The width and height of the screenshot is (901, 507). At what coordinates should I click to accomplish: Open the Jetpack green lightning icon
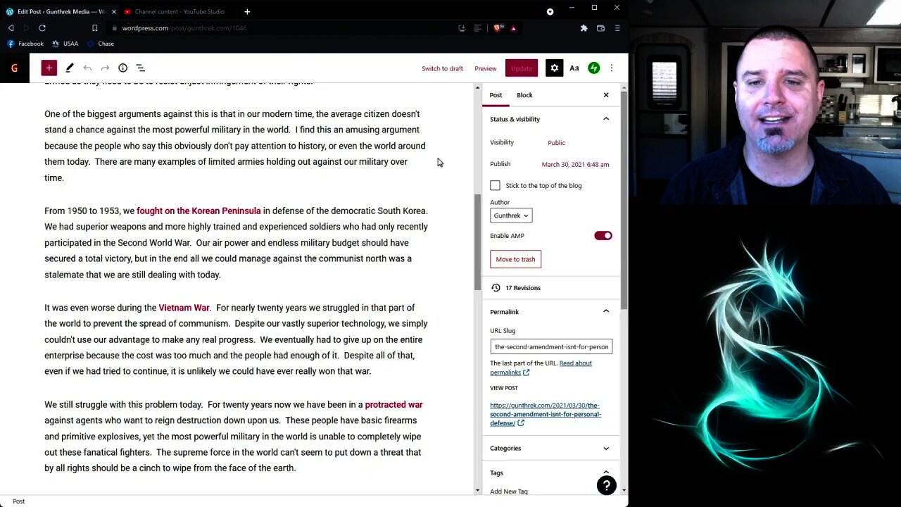[x=594, y=68]
